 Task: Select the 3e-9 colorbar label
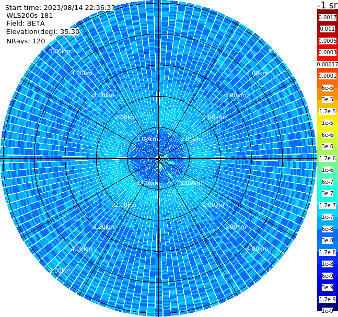tap(328, 287)
